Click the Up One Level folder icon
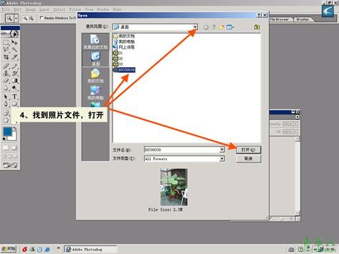339x254 pixels. (213, 27)
